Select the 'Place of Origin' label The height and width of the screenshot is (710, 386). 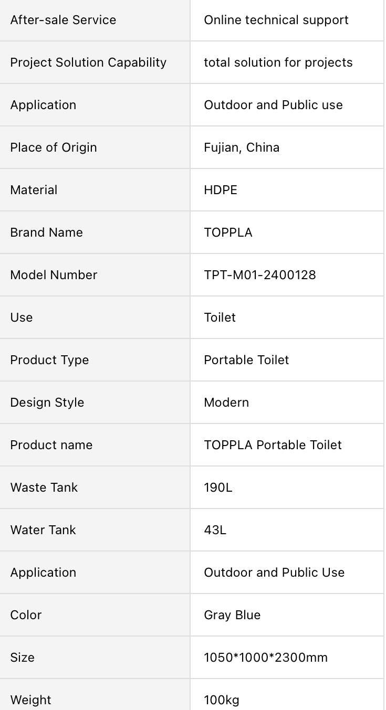[x=54, y=147]
